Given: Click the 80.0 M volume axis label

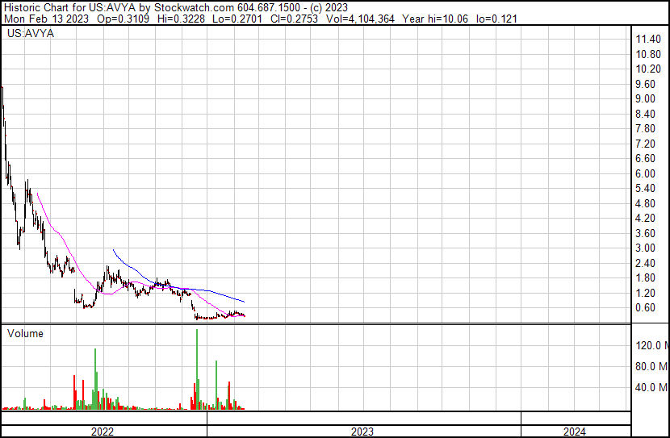Looking at the screenshot, I should click(651, 366).
